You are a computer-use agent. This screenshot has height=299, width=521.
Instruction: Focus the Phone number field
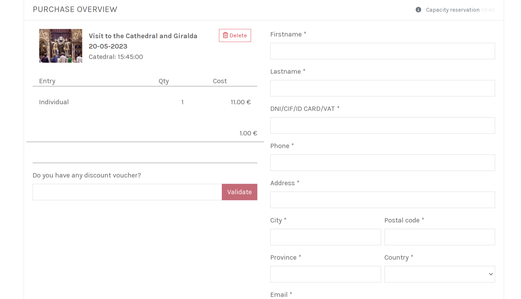(383, 163)
